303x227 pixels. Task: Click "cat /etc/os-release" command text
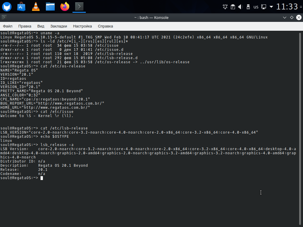(x=63, y=66)
